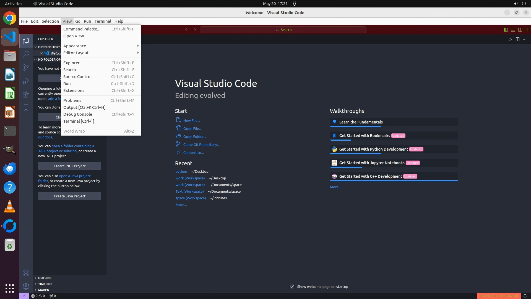Click the notifications bell in status bar
This screenshot has height=299, width=531.
[525, 296]
